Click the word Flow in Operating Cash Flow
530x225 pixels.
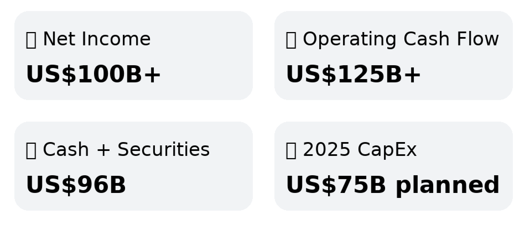click(478, 39)
